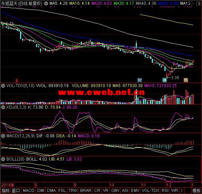The image size is (202, 194).
Task: Expand the VOL-TDX indicator dropdown
Action: tap(3, 86)
